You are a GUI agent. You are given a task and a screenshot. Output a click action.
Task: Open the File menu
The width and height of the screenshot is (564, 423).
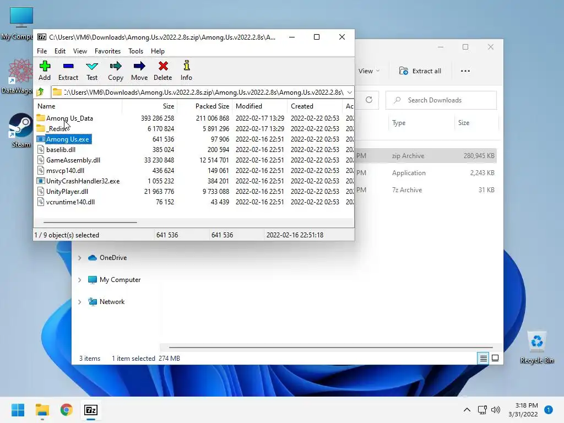42,51
